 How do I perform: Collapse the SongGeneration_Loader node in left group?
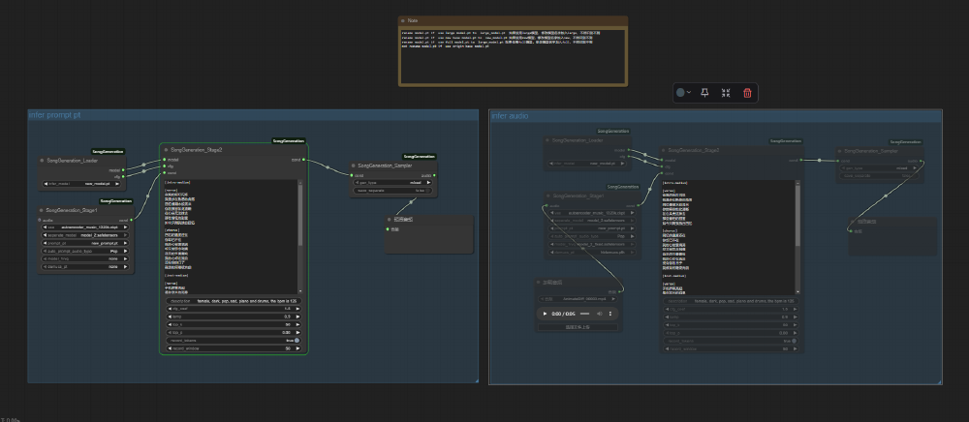(43, 160)
